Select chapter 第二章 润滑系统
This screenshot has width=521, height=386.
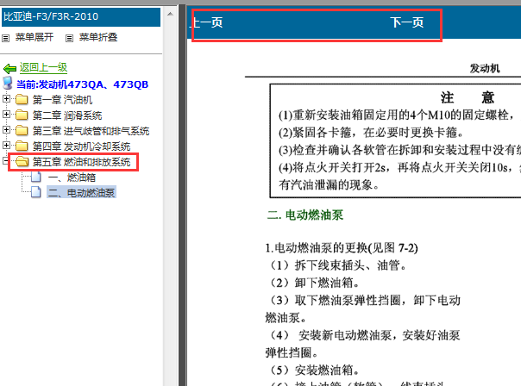[x=67, y=115]
